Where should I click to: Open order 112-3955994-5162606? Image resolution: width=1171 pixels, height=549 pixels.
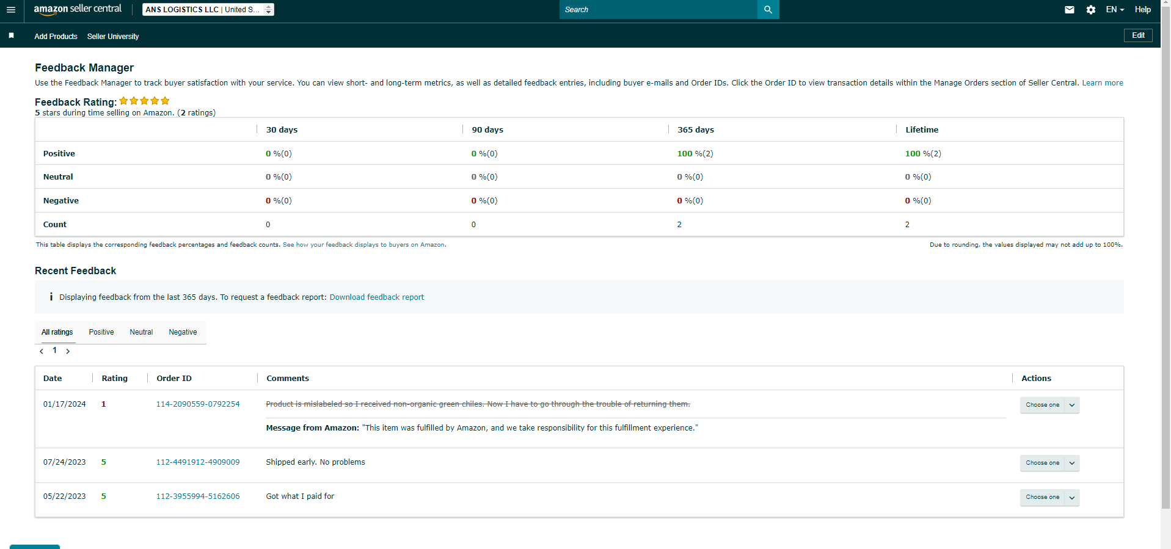click(x=198, y=496)
